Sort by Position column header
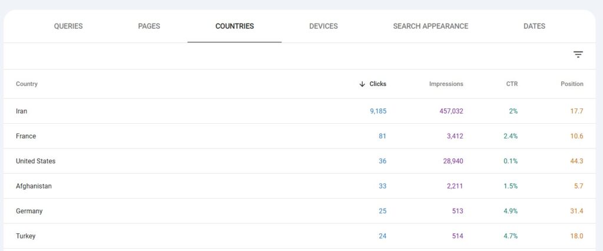 point(571,84)
